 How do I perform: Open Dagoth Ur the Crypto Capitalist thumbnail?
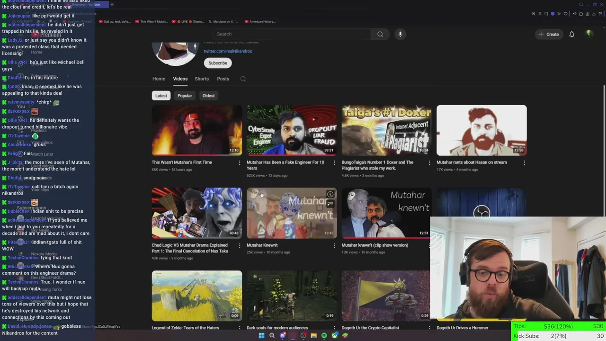click(x=386, y=296)
